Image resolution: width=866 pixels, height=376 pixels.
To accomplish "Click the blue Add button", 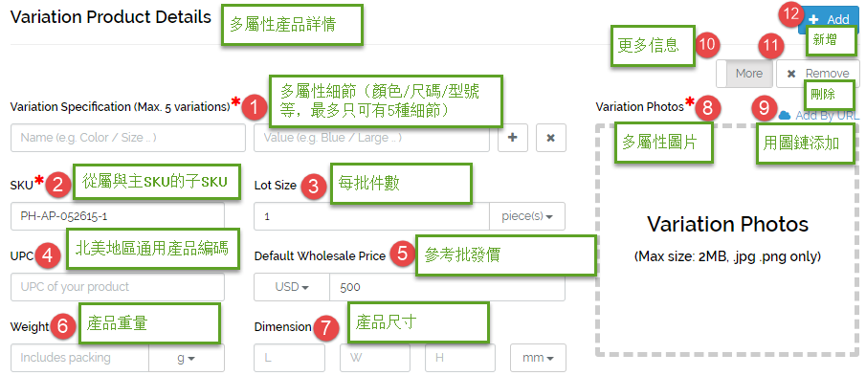I will [829, 20].
